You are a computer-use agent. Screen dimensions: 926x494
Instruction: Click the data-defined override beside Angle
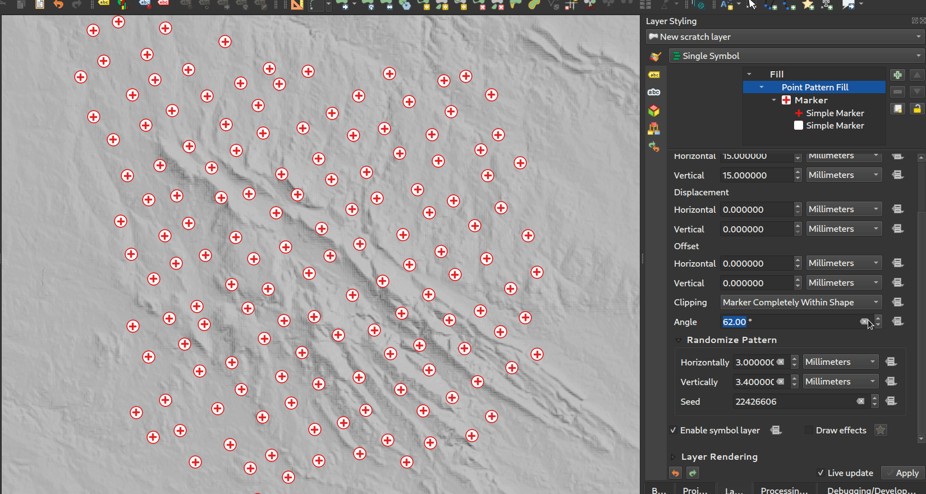(898, 322)
